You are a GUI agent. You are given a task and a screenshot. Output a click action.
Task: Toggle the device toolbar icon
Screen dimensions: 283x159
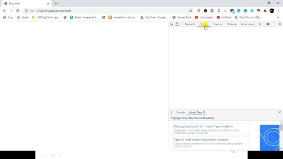(x=177, y=24)
